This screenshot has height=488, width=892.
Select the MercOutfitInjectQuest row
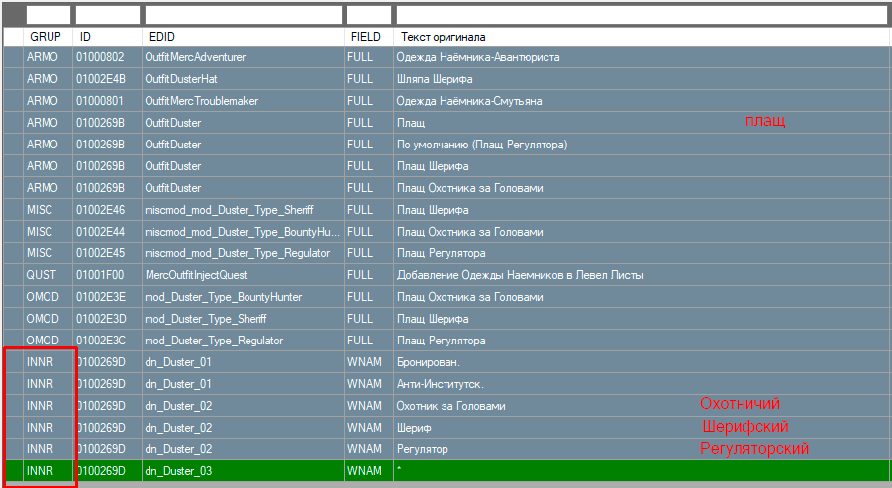point(446,275)
